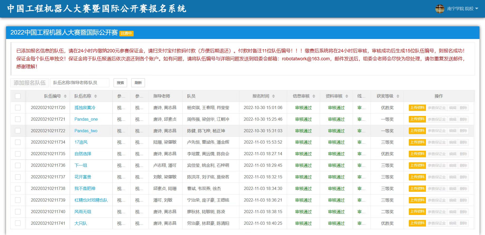
Task: Sort by 资料审核 column arrows
Action: [x=347, y=96]
